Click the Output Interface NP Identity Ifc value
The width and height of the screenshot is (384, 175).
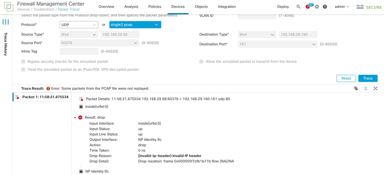click(x=150, y=140)
